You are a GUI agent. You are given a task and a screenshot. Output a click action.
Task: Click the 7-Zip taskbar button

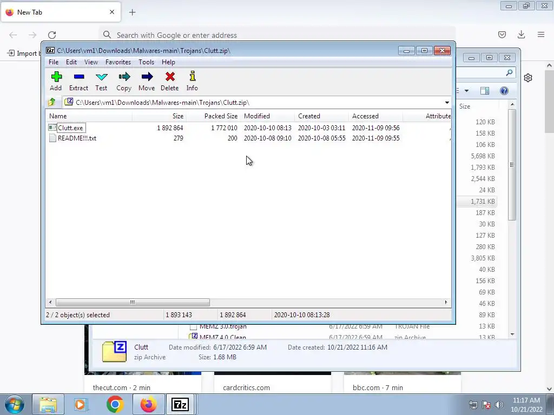[x=180, y=404]
